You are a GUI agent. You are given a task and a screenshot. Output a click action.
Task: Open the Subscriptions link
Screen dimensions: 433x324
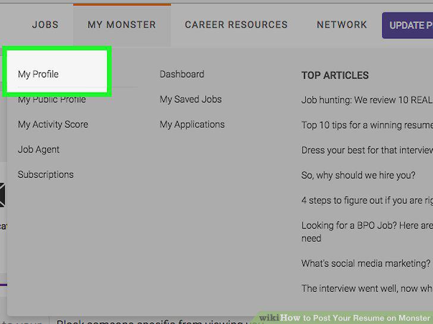click(46, 174)
